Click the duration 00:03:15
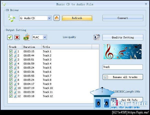Screen dimensions: 150x115 29,51
